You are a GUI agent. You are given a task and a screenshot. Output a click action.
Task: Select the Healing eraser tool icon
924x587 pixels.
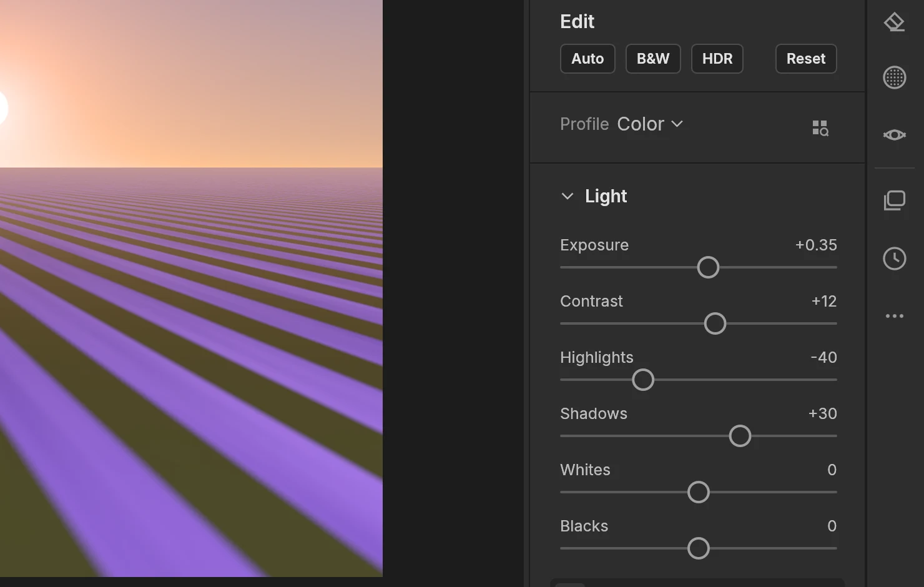[895, 22]
